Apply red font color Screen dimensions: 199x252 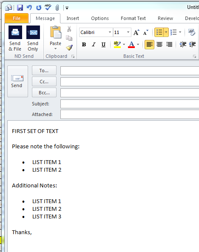131,45
